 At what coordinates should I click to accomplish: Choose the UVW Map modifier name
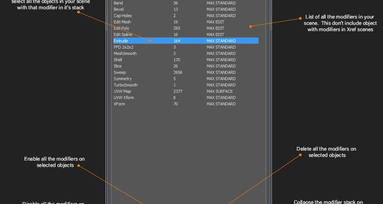click(122, 91)
